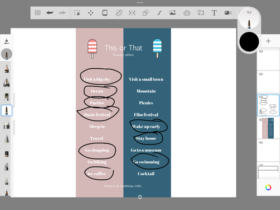Open the Ruler guides tool
Viewport: 280px width, 210px height.
[x=119, y=13]
